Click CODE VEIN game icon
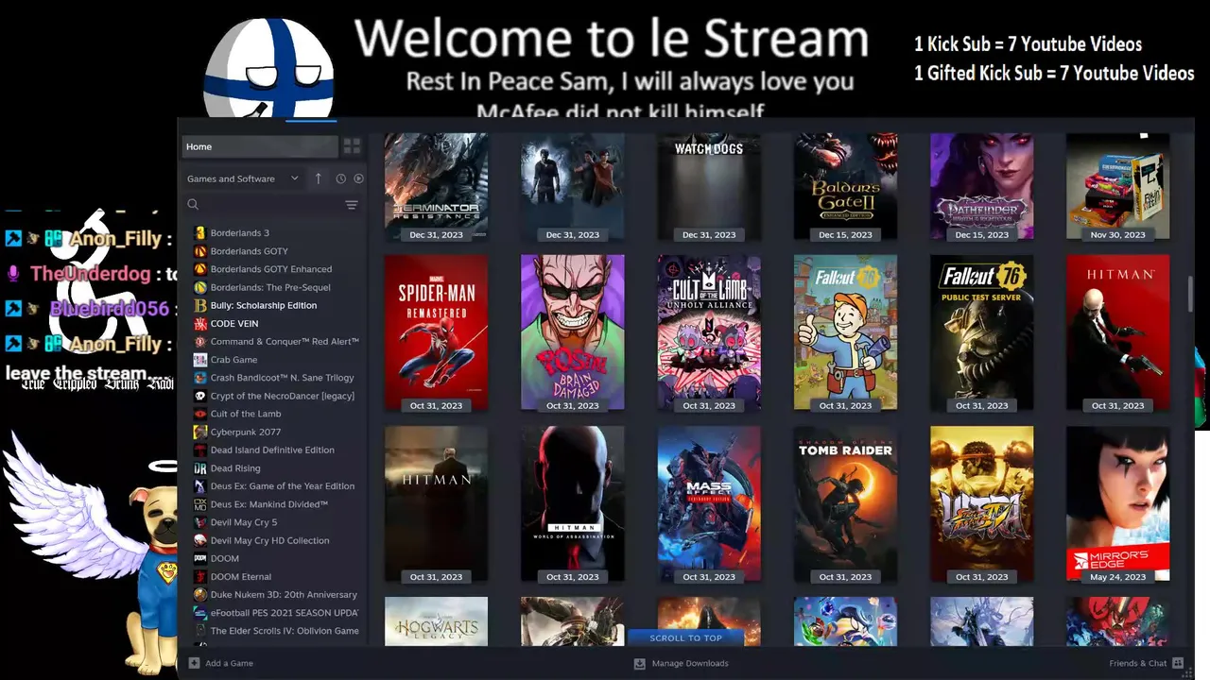The height and width of the screenshot is (680, 1210). click(x=199, y=324)
